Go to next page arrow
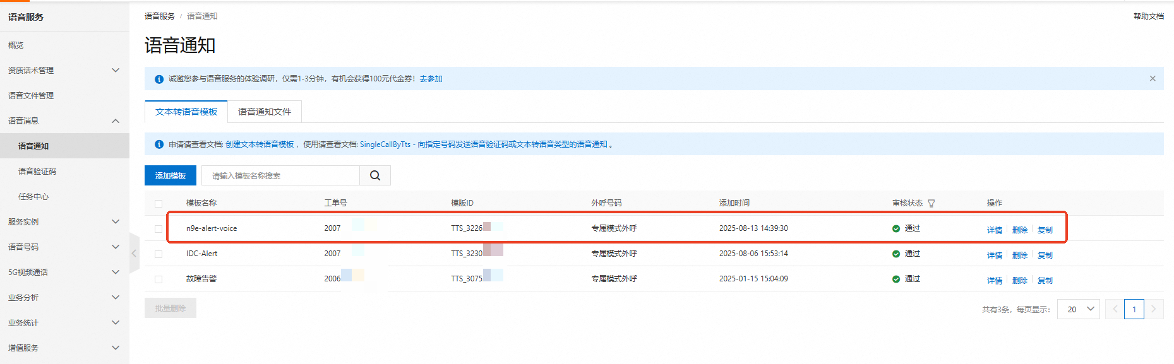The image size is (1174, 364). point(1154,309)
